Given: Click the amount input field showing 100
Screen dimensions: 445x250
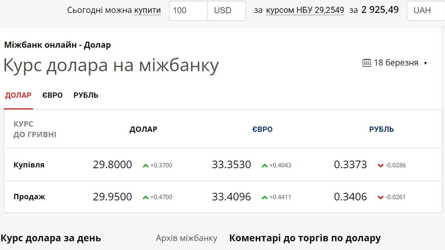Looking at the screenshot, I should (188, 10).
